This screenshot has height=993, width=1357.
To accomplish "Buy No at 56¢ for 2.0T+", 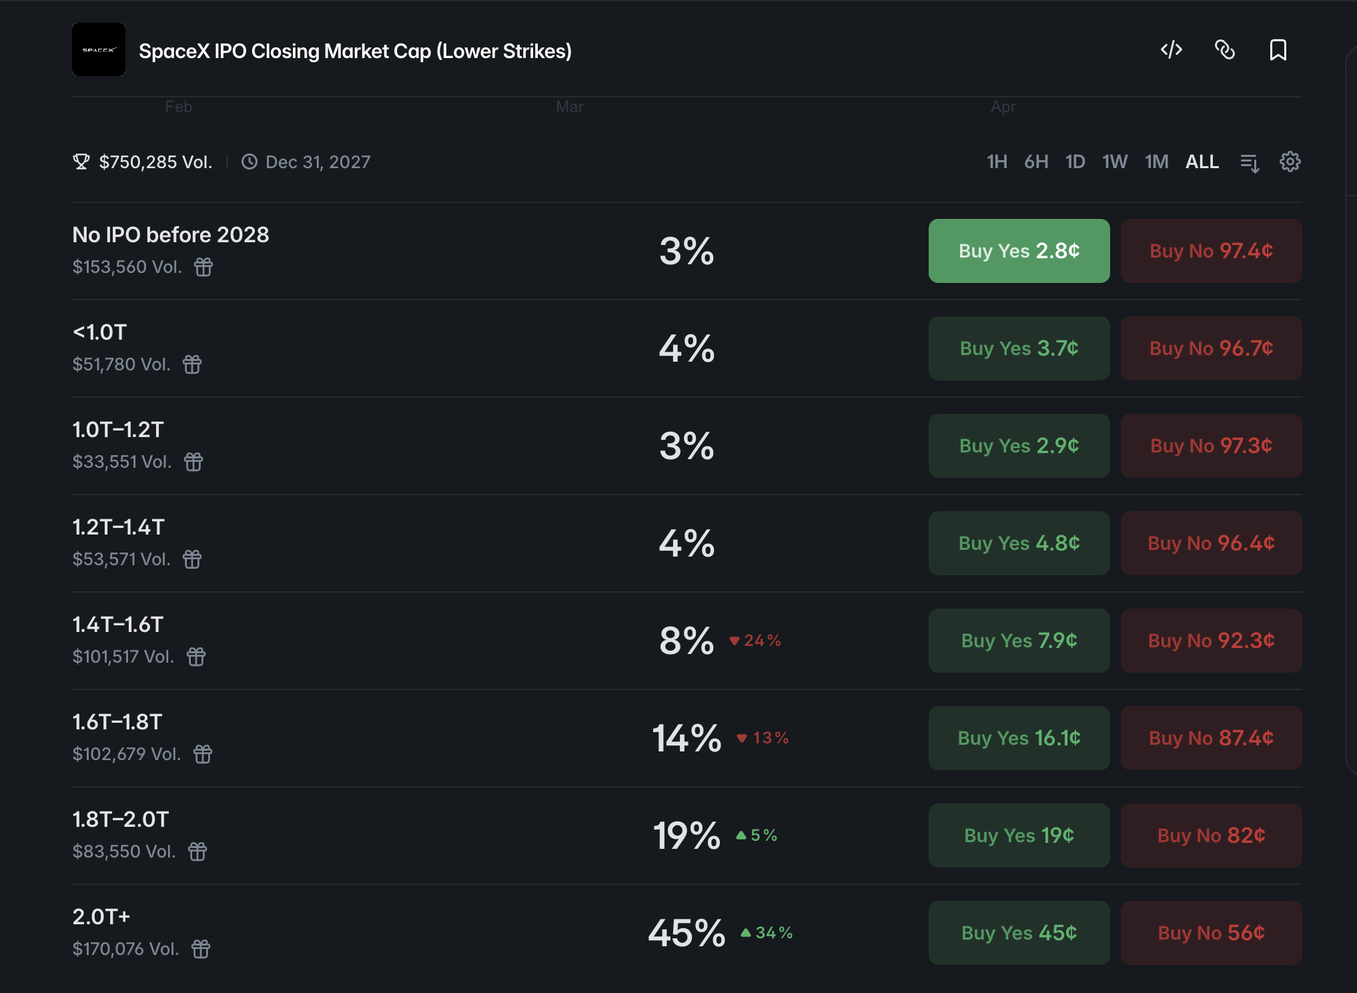I will (1211, 933).
